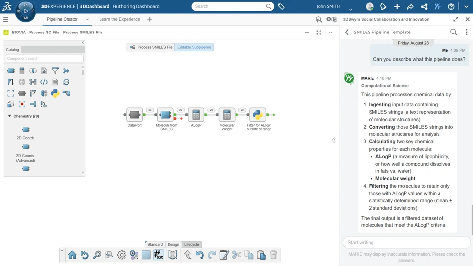The height and width of the screenshot is (266, 473).
Task: Click the scissors cut icon
Action: [236, 255]
